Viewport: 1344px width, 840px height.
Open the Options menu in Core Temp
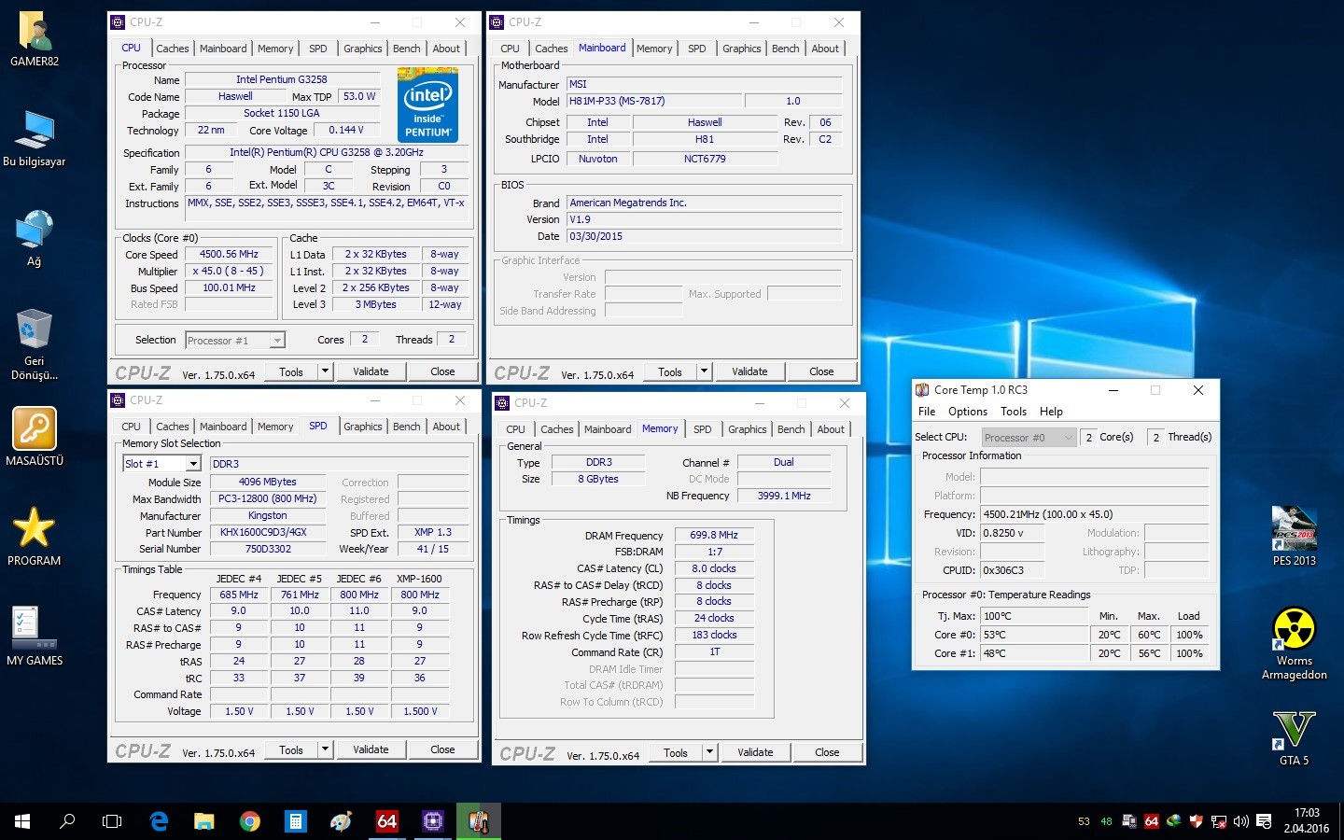pyautogui.click(x=967, y=412)
